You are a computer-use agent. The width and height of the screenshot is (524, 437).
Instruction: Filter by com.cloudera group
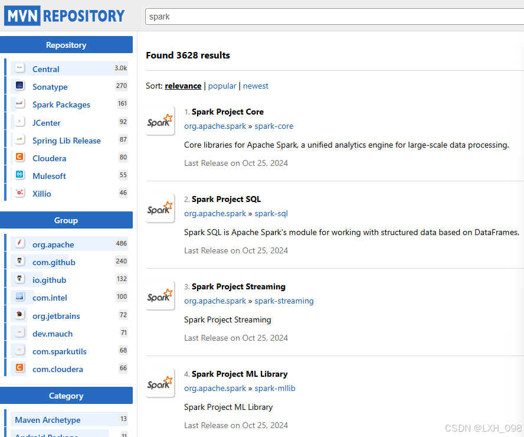pos(58,369)
